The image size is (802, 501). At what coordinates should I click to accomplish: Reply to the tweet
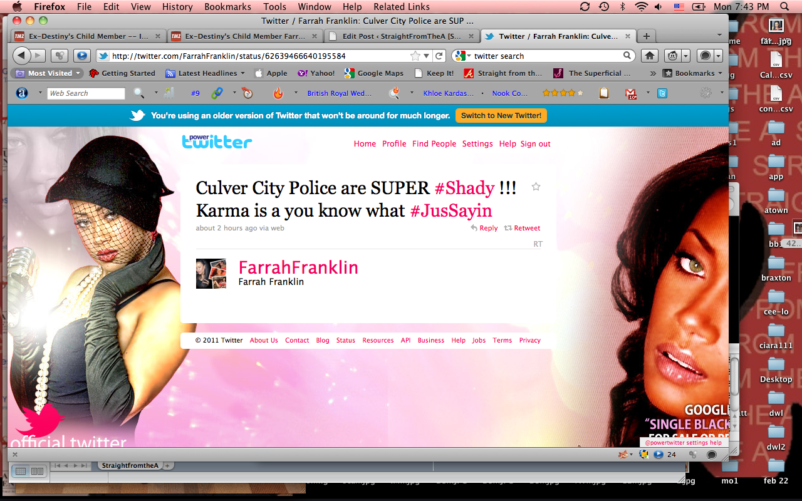click(484, 228)
